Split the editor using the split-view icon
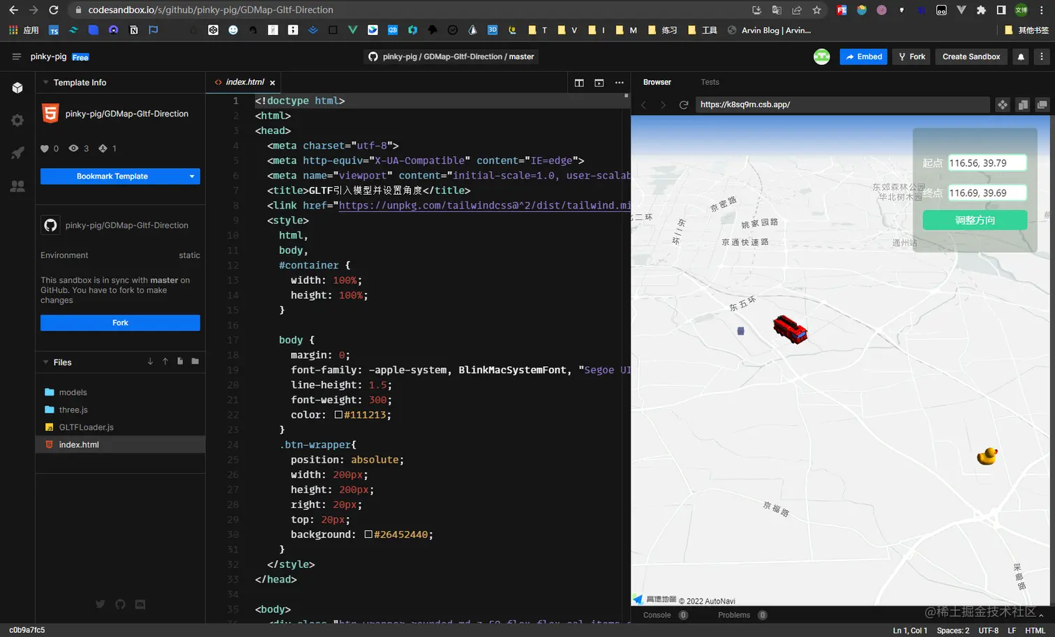This screenshot has height=637, width=1055. pyautogui.click(x=579, y=82)
